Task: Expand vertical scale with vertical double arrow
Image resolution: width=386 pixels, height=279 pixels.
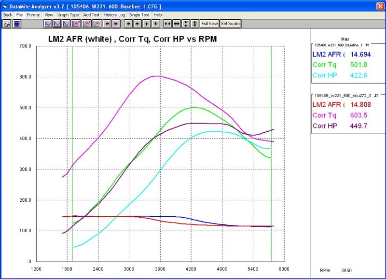Action: pos(195,24)
